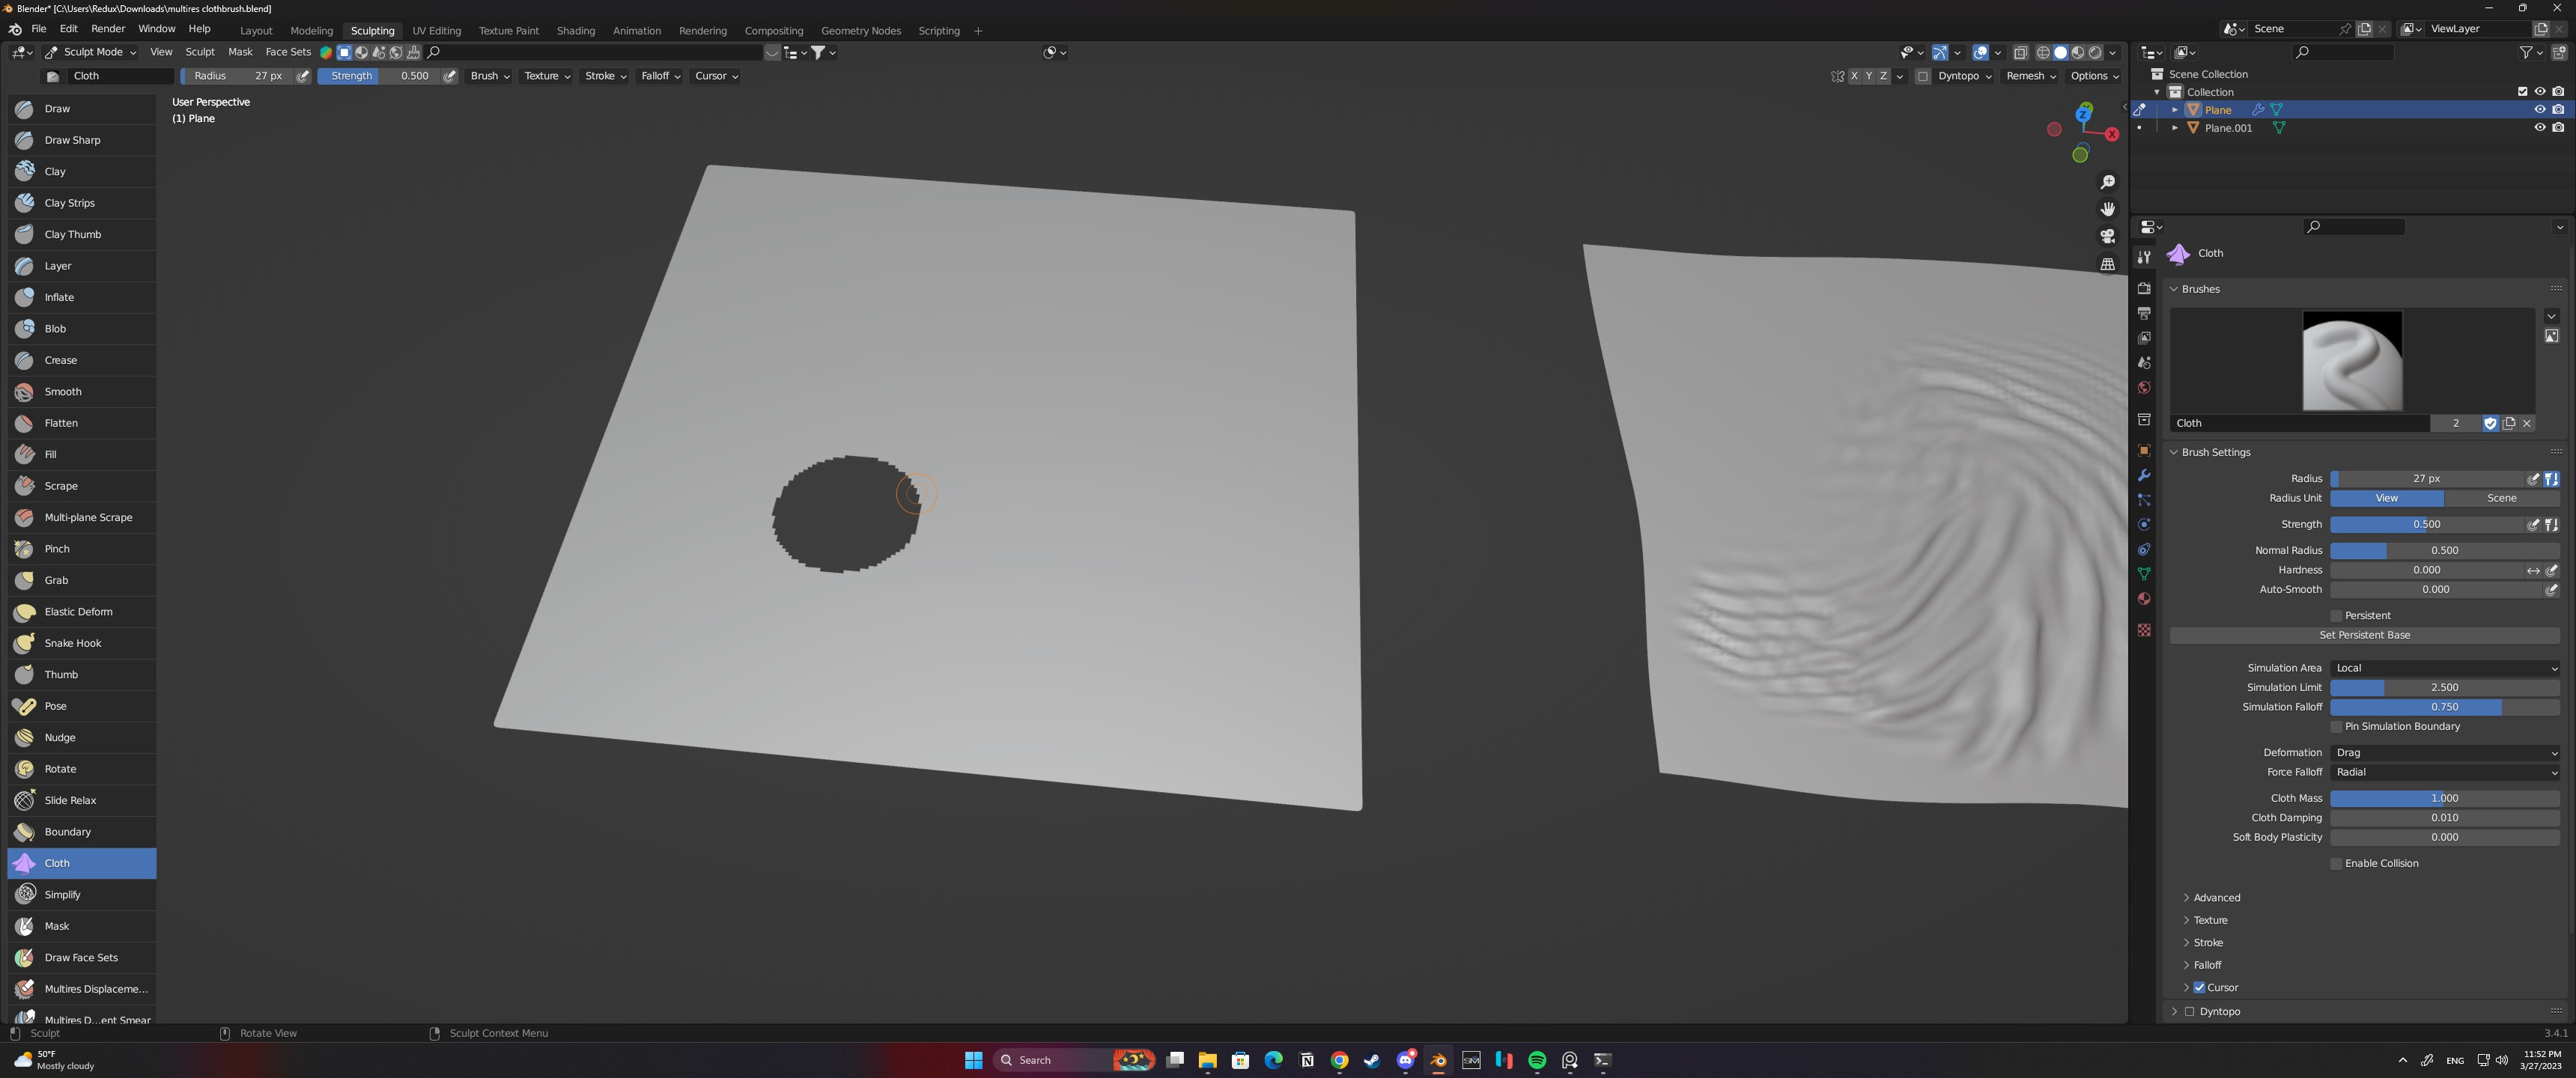
Task: Open the Sculpt Mode selector
Action: point(91,52)
